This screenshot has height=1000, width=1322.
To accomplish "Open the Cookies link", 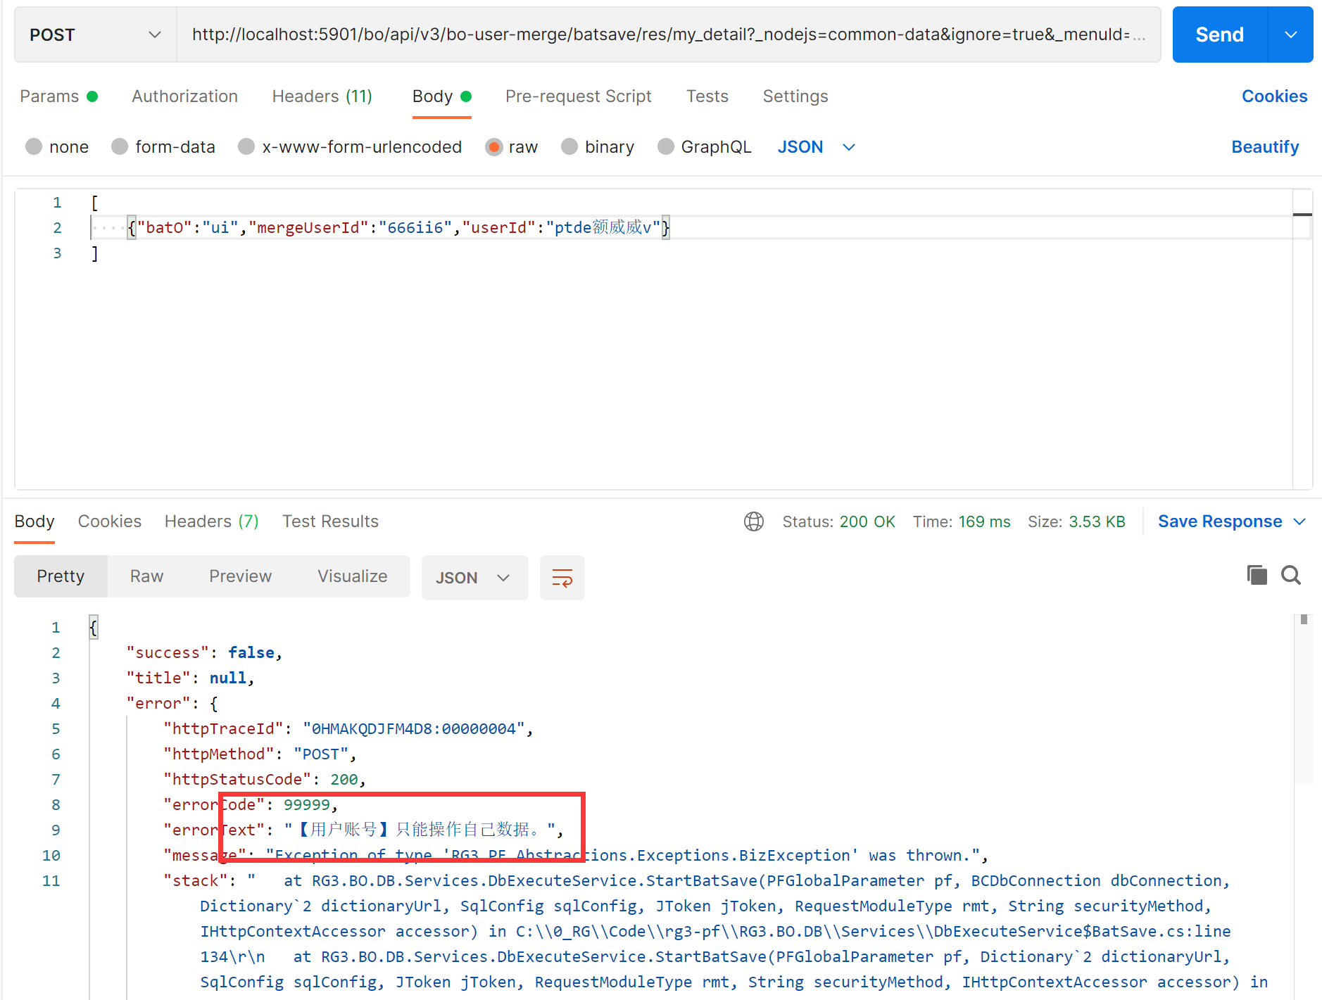I will click(x=1274, y=96).
